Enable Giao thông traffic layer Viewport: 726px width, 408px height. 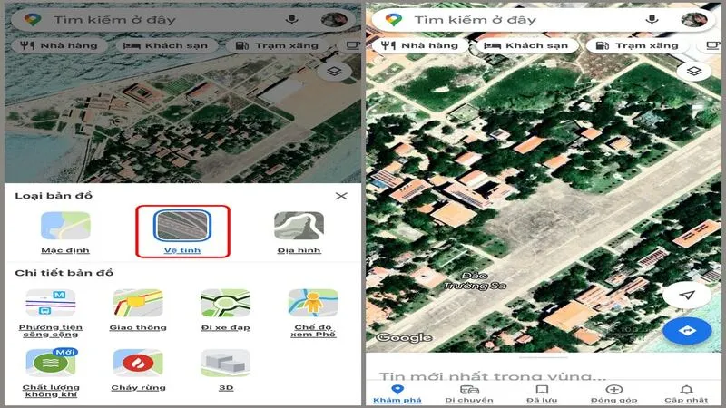tap(138, 310)
